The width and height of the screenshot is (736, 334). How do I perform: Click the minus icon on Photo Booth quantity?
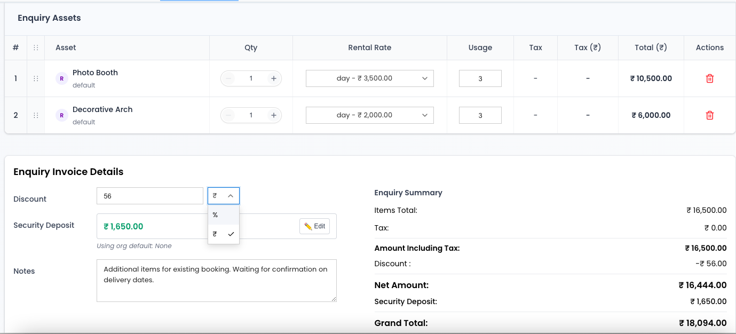click(x=228, y=78)
